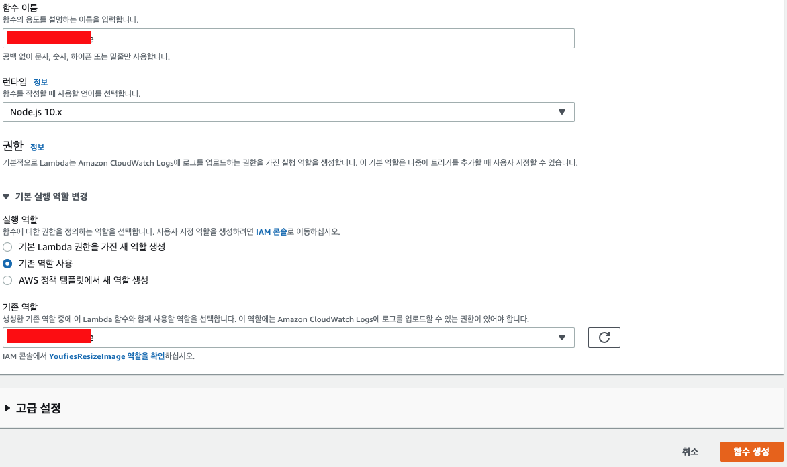Select 기본 Lambda 권한을 가진 새 역할 생성

pyautogui.click(x=7, y=246)
